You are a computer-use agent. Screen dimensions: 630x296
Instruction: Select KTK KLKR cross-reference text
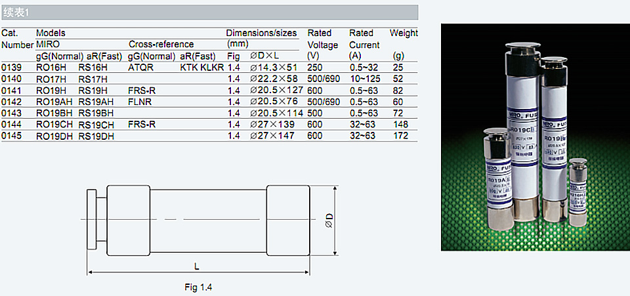click(202, 68)
